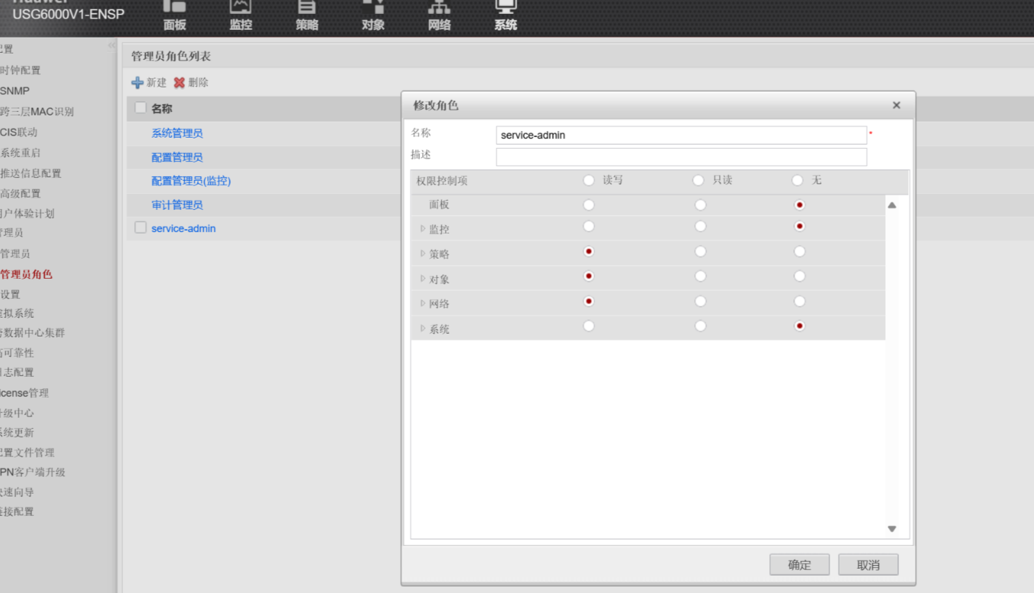
Task: Open the 配置管理员(监控) role link
Action: pos(191,181)
